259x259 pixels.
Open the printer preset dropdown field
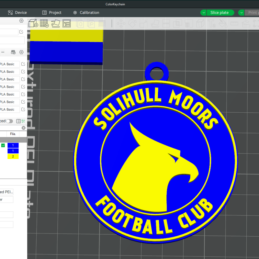click(9, 32)
